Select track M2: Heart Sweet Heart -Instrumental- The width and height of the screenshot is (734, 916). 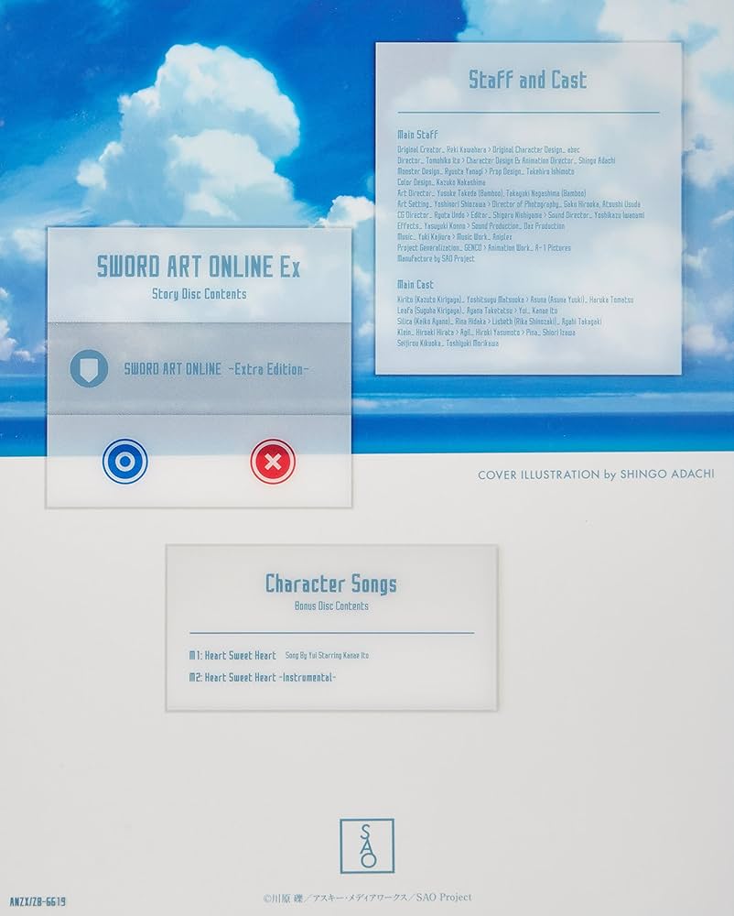point(263,678)
